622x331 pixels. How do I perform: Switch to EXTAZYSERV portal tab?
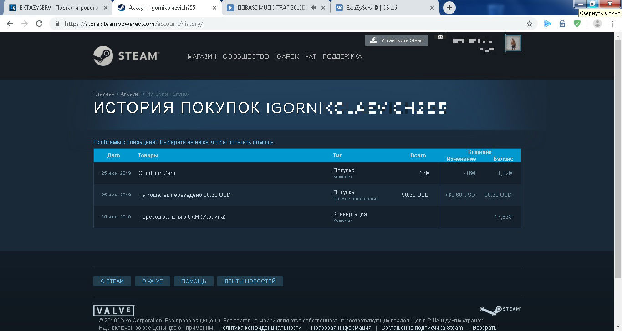tap(55, 8)
